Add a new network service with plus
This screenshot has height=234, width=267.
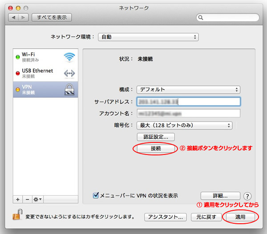pos(18,199)
